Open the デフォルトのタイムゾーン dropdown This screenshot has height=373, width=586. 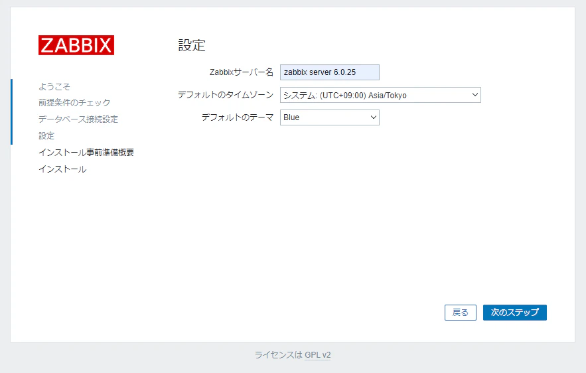[380, 95]
